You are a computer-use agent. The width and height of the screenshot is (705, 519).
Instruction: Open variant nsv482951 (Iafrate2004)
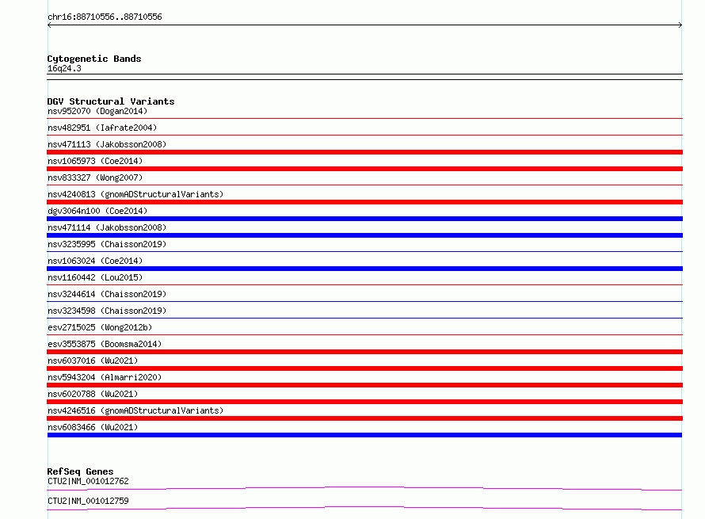[102, 128]
